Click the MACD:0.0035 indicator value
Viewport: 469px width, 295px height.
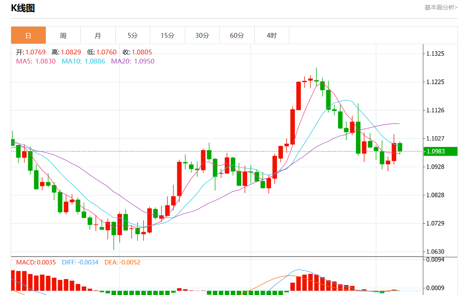[36, 262]
